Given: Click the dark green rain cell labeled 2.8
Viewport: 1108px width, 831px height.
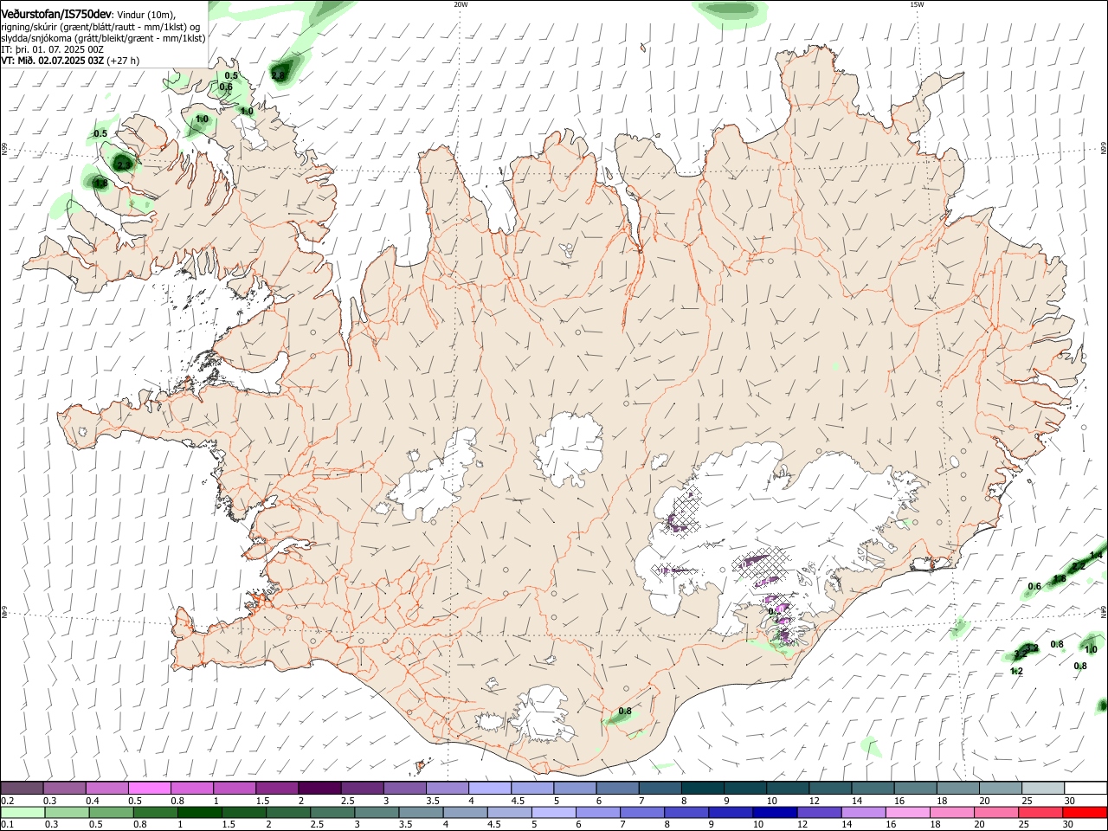Looking at the screenshot, I should tap(281, 72).
